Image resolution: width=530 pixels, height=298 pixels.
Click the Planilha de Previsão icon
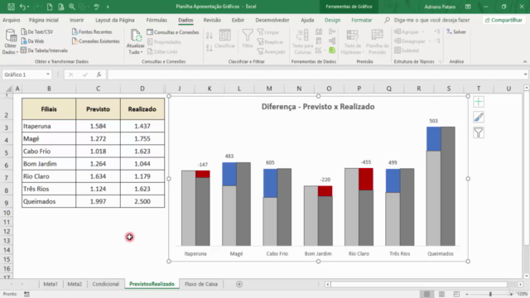point(377,42)
